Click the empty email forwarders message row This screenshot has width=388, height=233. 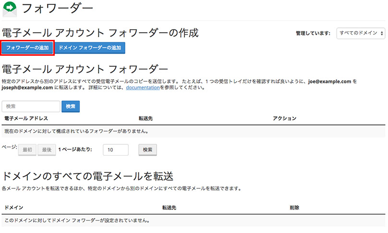click(x=76, y=131)
